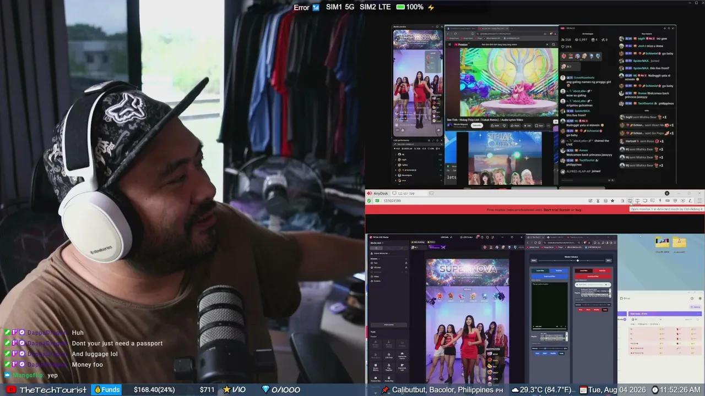The height and width of the screenshot is (396, 705).
Task: Click the Calibutbut, Bacolor, Philippines location text
Action: (x=443, y=390)
